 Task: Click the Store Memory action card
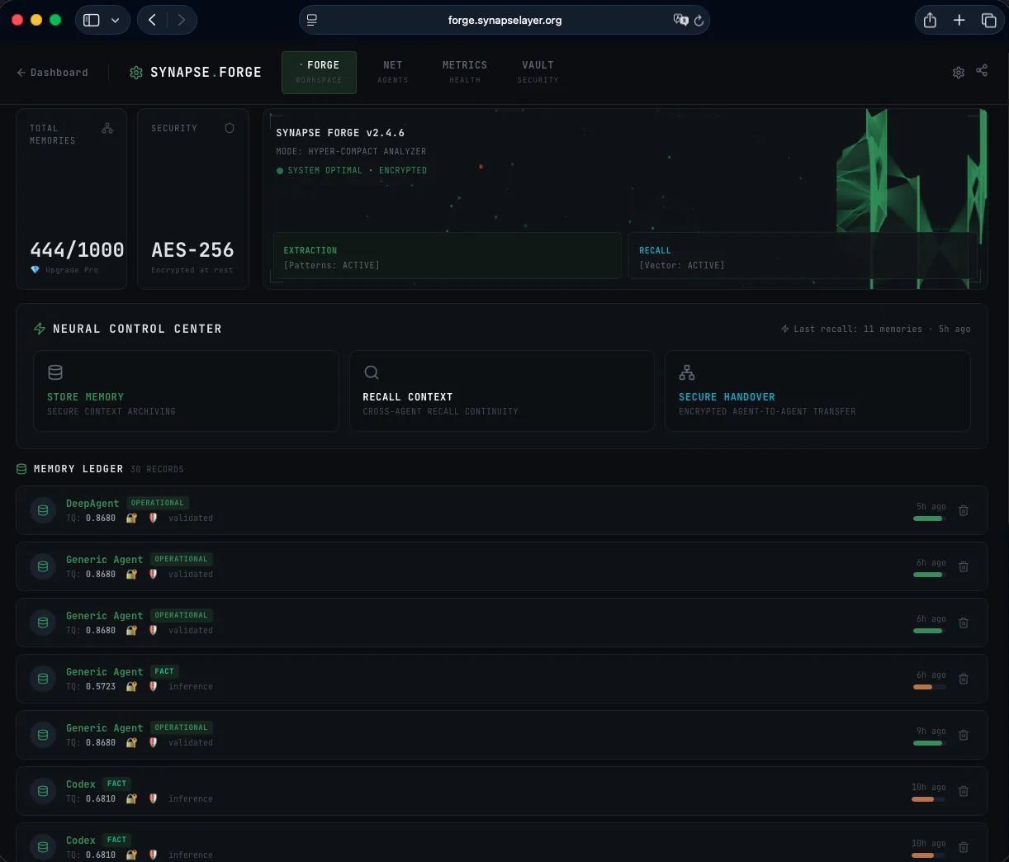(x=186, y=391)
